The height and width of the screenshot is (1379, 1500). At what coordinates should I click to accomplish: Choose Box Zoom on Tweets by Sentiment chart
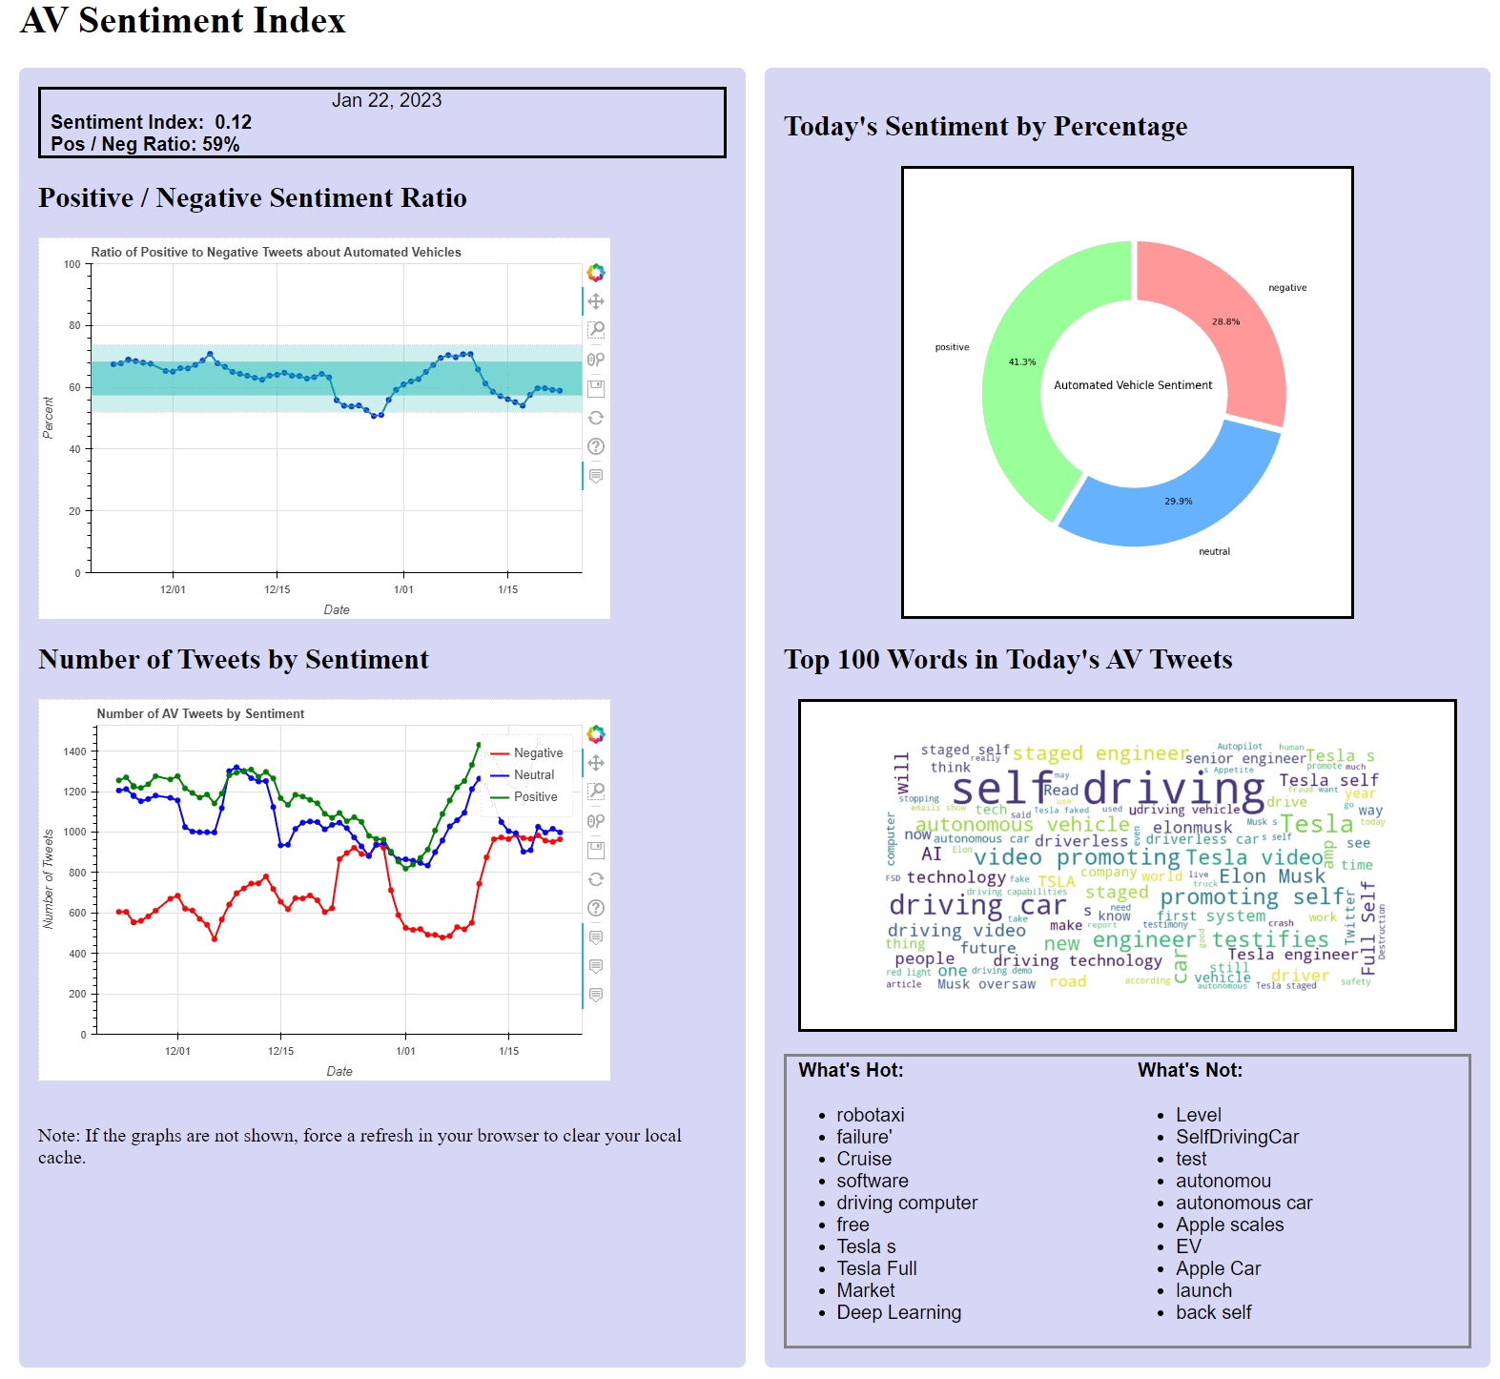pyautogui.click(x=596, y=792)
